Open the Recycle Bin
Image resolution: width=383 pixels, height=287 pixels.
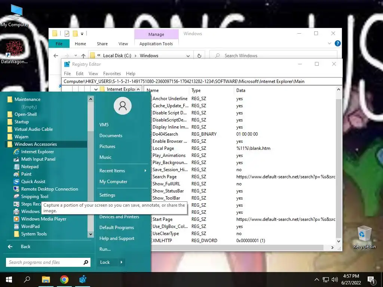click(364, 237)
